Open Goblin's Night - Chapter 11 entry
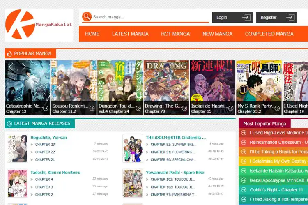The width and height of the screenshot is (308, 205). point(274,190)
